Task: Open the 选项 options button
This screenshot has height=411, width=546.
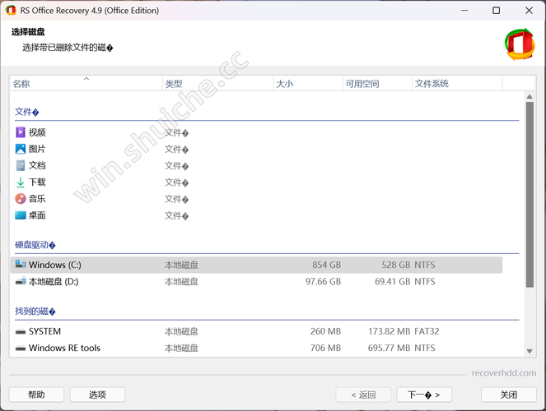Action: 97,395
